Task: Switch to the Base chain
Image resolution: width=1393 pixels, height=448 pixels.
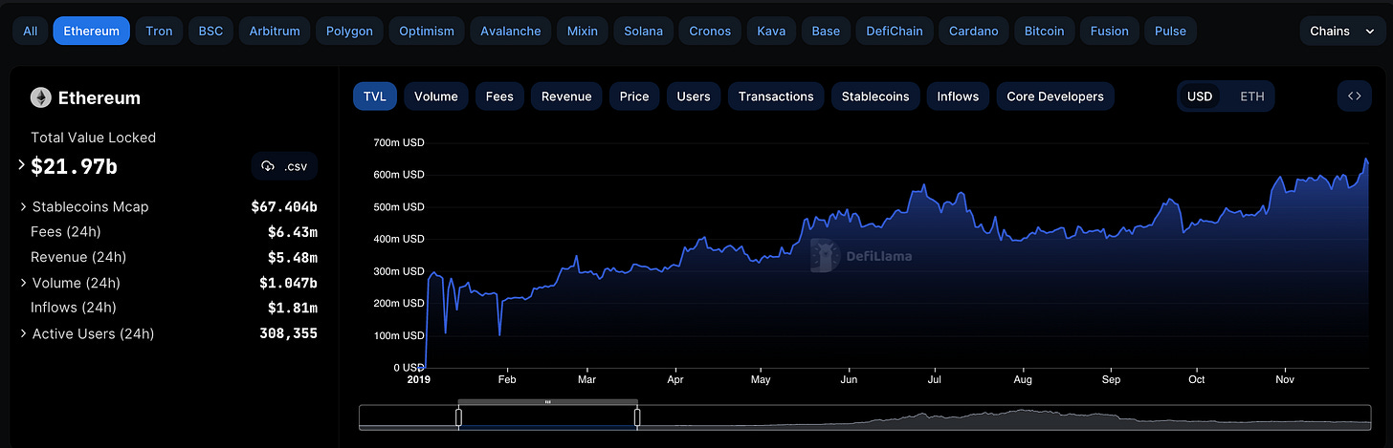Action: [826, 31]
